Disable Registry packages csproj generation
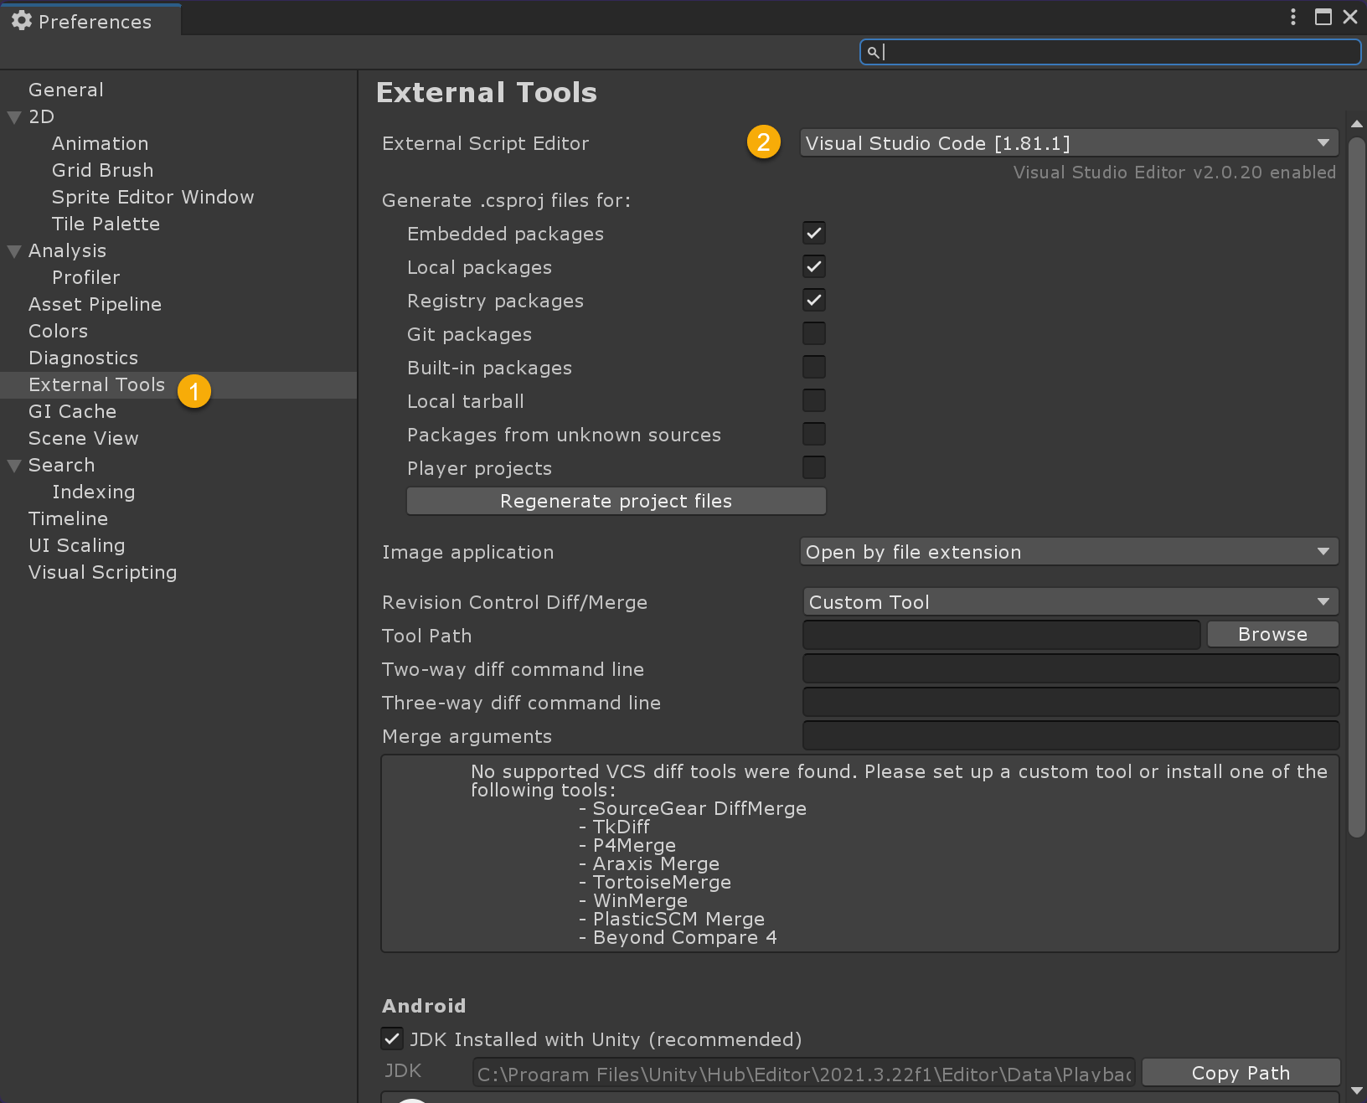This screenshot has height=1103, width=1367. (814, 300)
